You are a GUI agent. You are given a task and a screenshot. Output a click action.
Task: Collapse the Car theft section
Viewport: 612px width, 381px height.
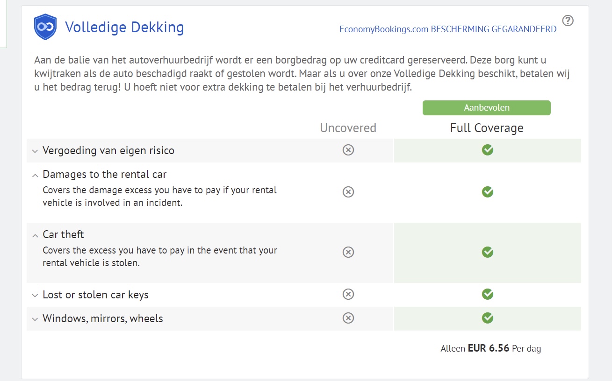(x=35, y=236)
